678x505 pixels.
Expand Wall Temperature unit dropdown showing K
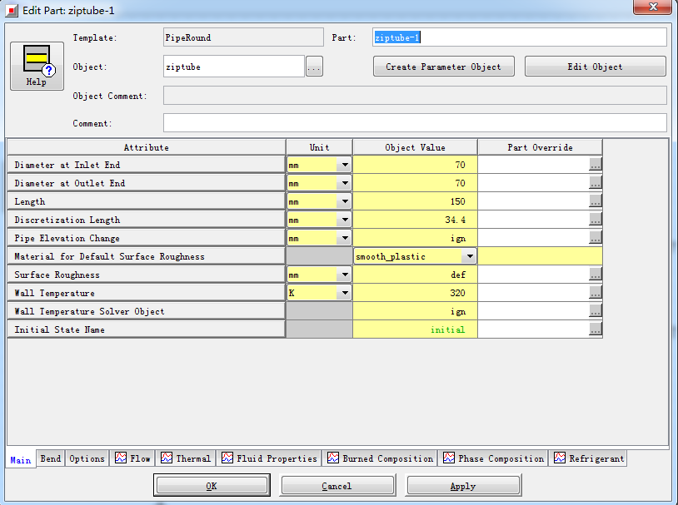pyautogui.click(x=344, y=293)
